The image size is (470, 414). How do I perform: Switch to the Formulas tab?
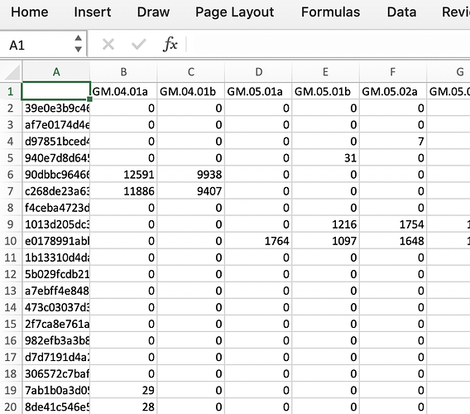331,12
